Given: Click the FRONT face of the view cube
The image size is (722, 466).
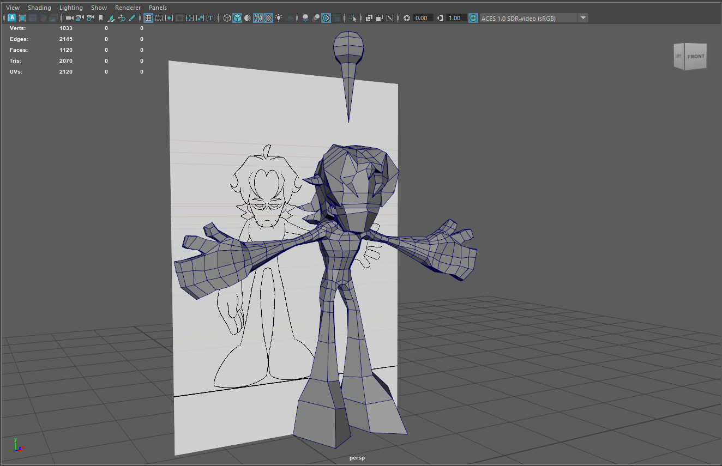Looking at the screenshot, I should (x=696, y=56).
